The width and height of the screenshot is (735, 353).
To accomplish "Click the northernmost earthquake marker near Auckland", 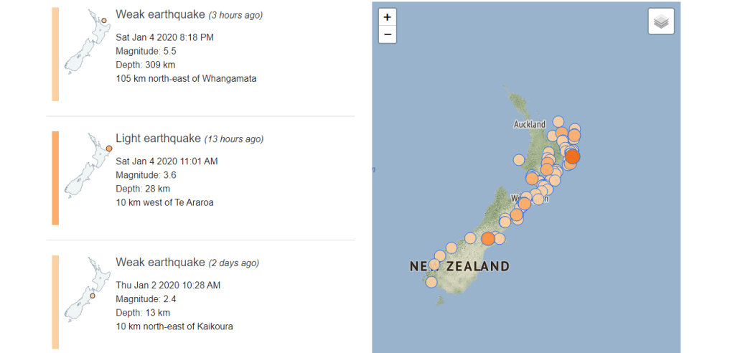I will point(558,121).
